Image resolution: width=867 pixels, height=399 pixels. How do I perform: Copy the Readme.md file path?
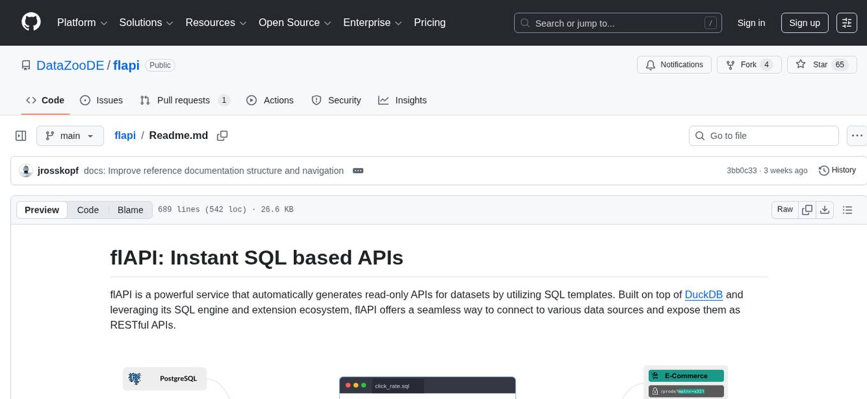click(222, 136)
